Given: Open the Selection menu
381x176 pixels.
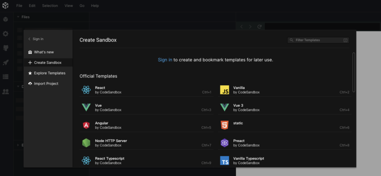Looking at the screenshot, I should pos(50,6).
